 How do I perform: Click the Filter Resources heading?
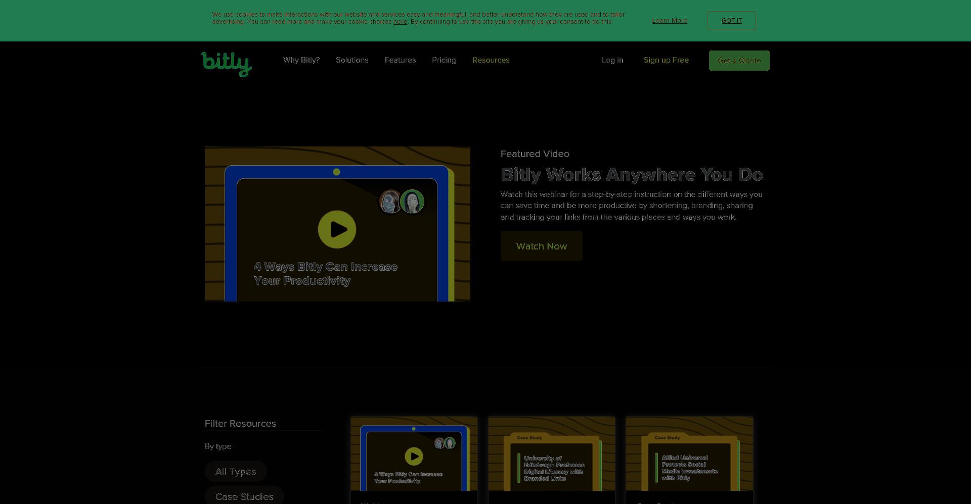pyautogui.click(x=240, y=424)
